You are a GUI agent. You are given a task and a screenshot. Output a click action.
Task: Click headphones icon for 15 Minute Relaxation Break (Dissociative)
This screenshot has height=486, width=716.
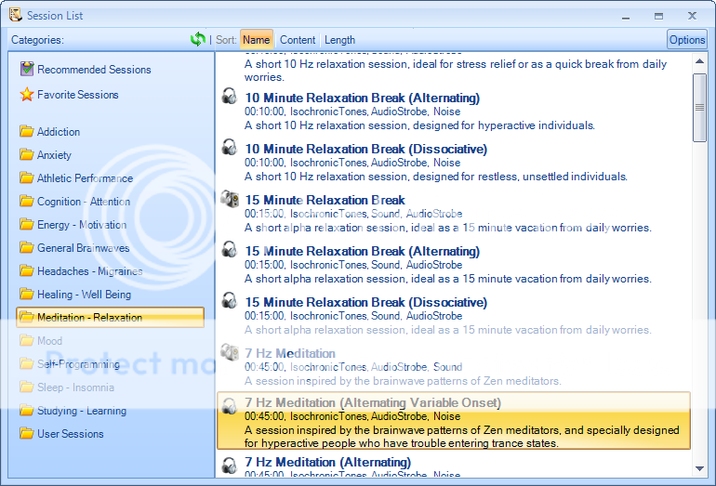(x=230, y=301)
